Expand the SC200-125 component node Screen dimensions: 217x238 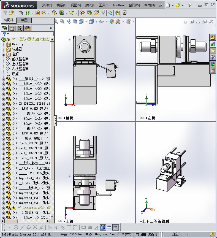click(x=3, y=174)
